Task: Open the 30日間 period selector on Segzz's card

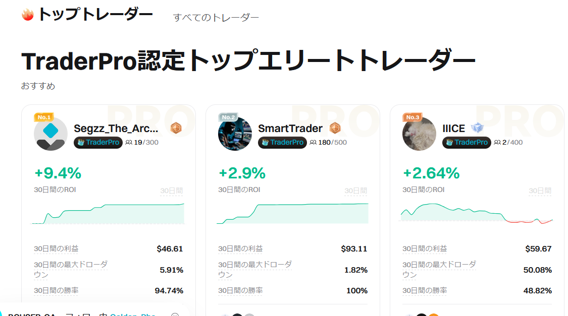Action: pyautogui.click(x=172, y=191)
